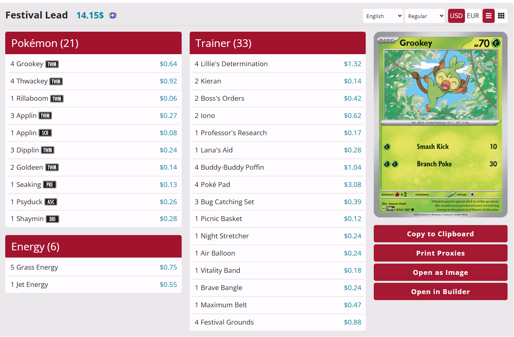Click Open as Image button
Screen dimensions: 514x337
(x=440, y=272)
